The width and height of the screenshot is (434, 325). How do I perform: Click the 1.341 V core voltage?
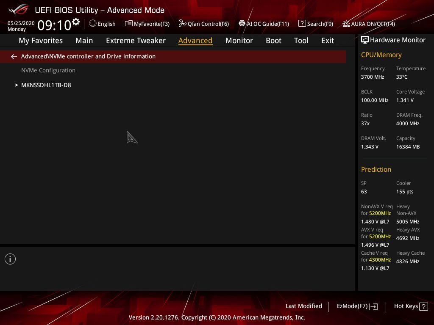pyautogui.click(x=405, y=100)
